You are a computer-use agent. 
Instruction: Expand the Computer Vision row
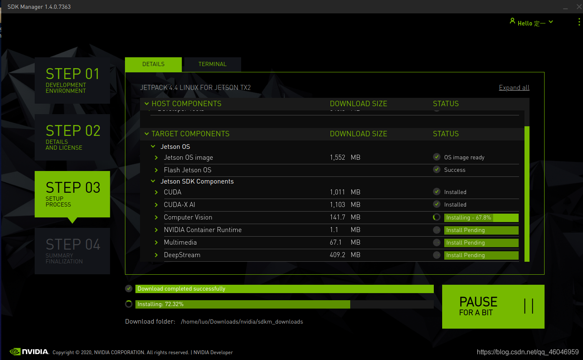(x=156, y=217)
